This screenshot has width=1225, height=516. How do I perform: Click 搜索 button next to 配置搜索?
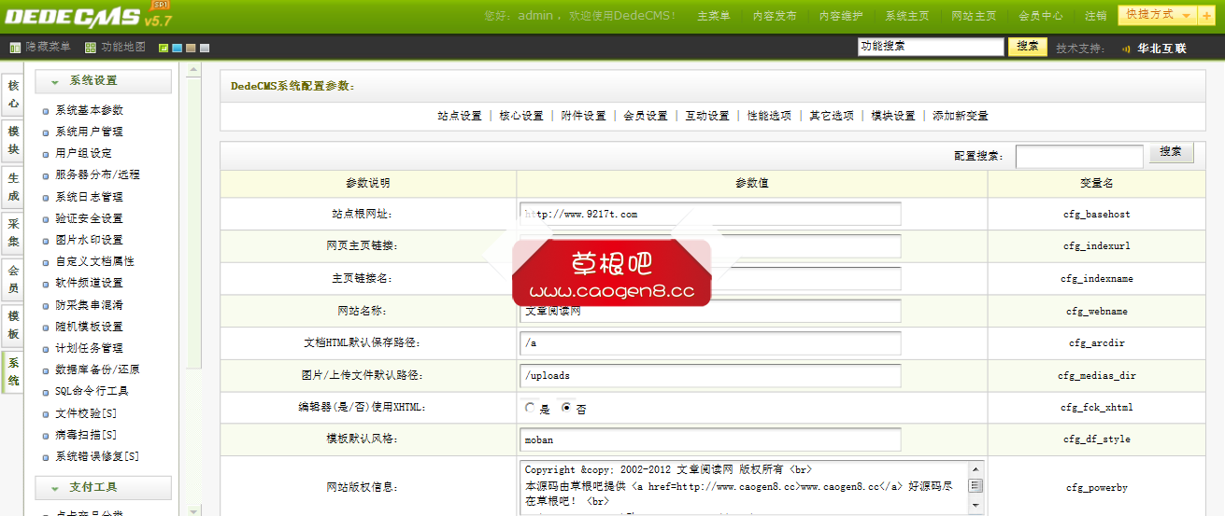[x=1171, y=153]
